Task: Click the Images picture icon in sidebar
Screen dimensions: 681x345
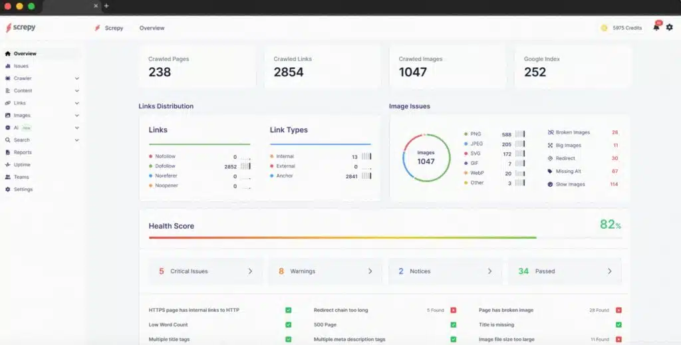Action: pyautogui.click(x=7, y=116)
